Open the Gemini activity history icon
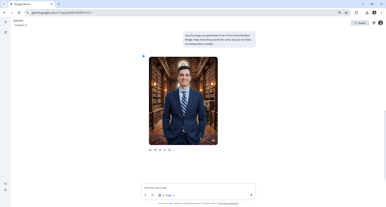 (5, 184)
